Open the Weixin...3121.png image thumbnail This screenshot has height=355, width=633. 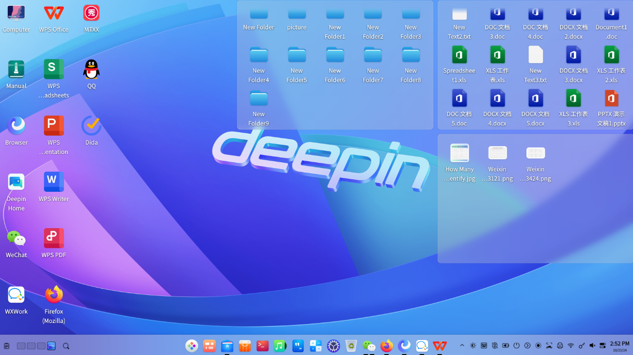(497, 153)
